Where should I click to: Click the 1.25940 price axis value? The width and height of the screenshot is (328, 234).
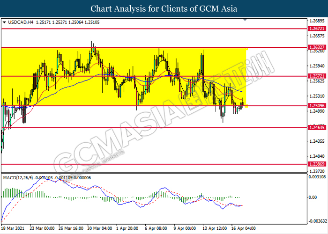point(317,66)
